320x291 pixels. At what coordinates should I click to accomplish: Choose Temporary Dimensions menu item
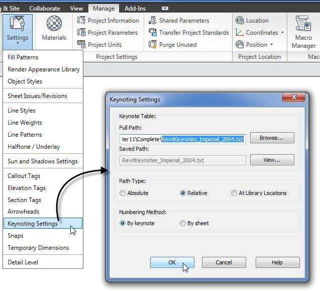43,247
